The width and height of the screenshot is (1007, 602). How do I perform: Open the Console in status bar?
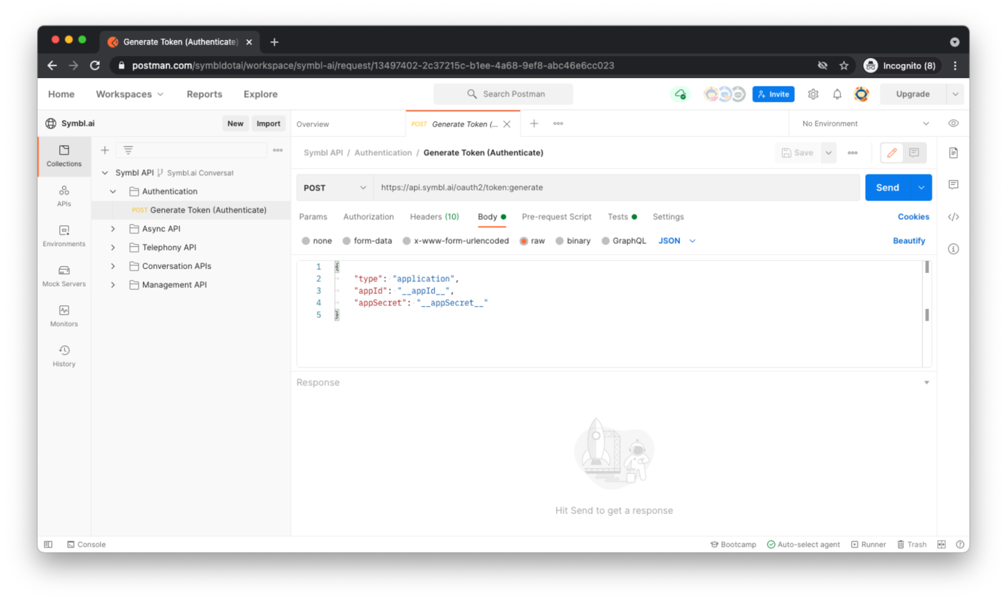tap(86, 544)
